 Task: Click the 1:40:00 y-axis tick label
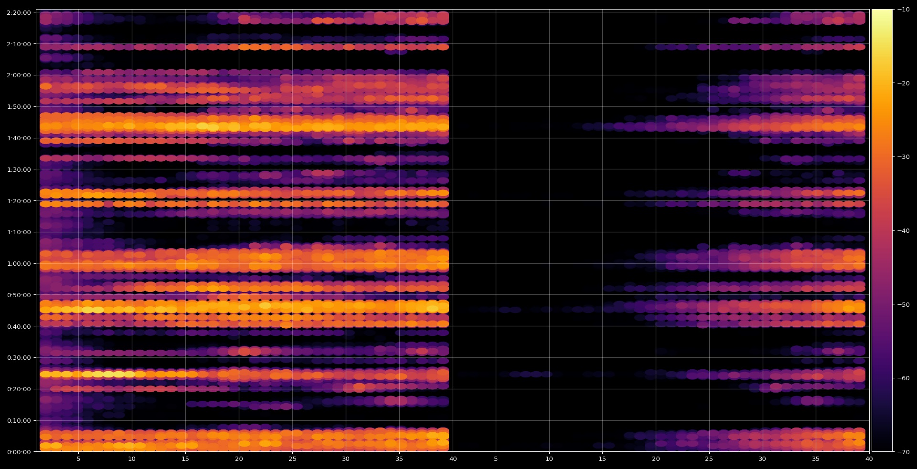(19, 138)
